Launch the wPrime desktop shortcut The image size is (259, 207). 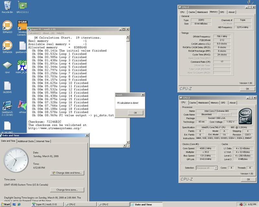(22, 106)
